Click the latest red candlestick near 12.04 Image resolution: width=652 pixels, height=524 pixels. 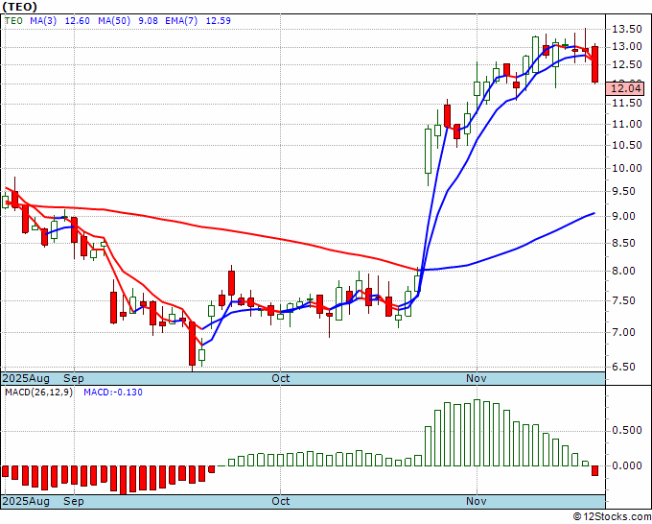pos(595,64)
